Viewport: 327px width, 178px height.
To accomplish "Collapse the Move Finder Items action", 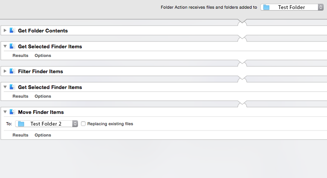I will click(5, 112).
